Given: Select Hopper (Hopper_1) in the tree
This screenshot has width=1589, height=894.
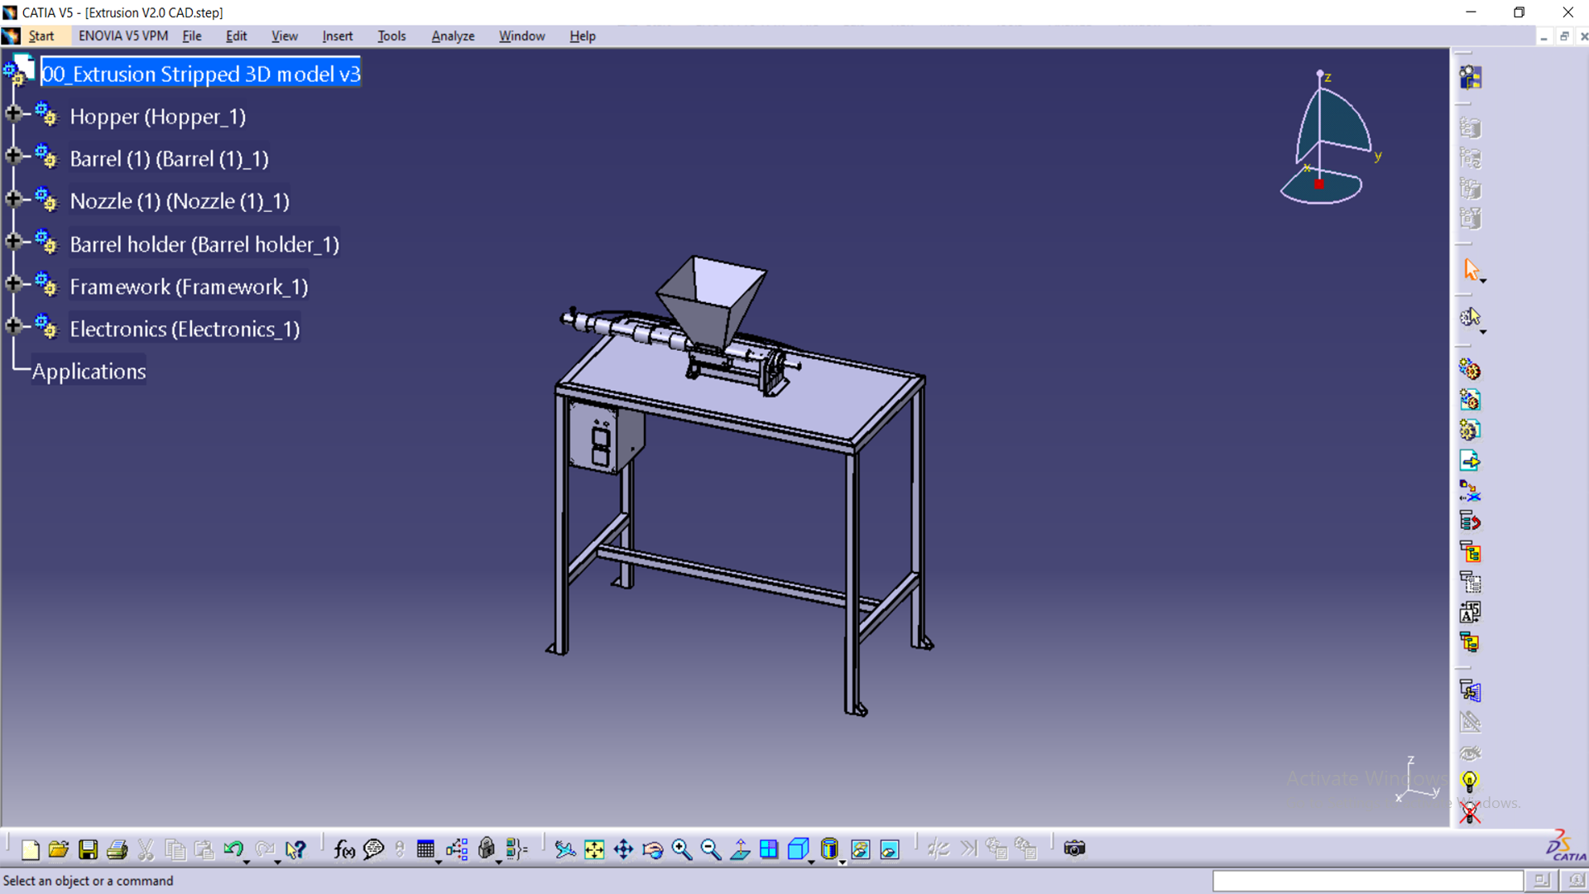Looking at the screenshot, I should tap(157, 117).
